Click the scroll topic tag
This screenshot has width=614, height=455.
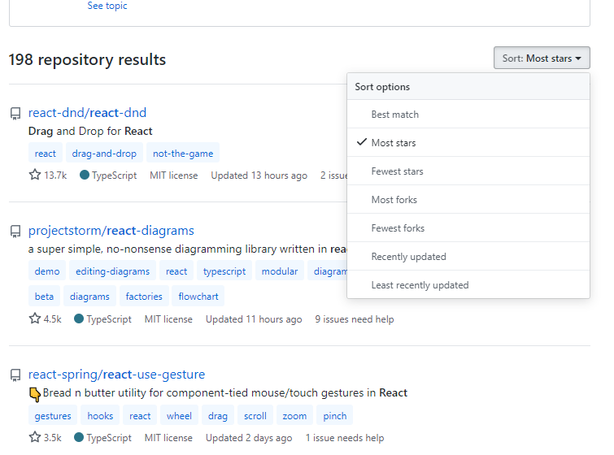255,415
